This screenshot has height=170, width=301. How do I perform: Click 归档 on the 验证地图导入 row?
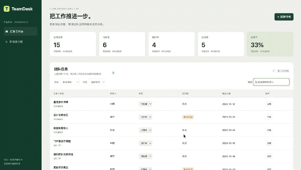[269, 130]
